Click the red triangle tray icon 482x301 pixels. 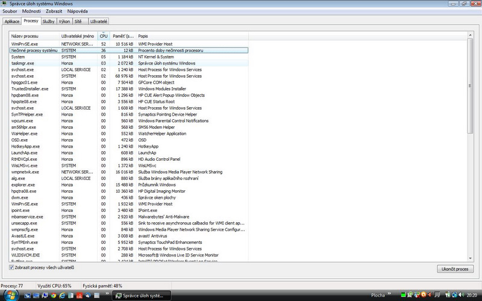tap(430, 295)
